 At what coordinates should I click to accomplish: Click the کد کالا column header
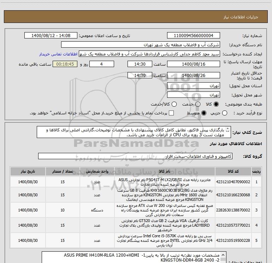tap(233, 172)
